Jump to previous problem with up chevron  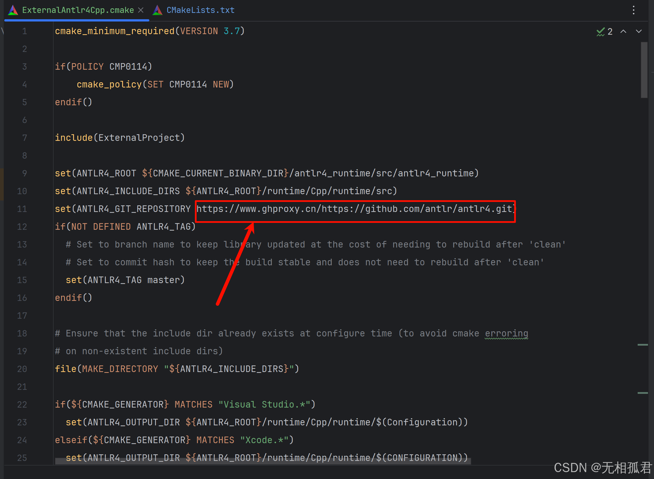click(623, 31)
